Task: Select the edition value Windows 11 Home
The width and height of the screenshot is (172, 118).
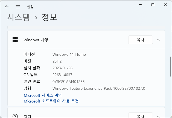Action: [69, 54]
